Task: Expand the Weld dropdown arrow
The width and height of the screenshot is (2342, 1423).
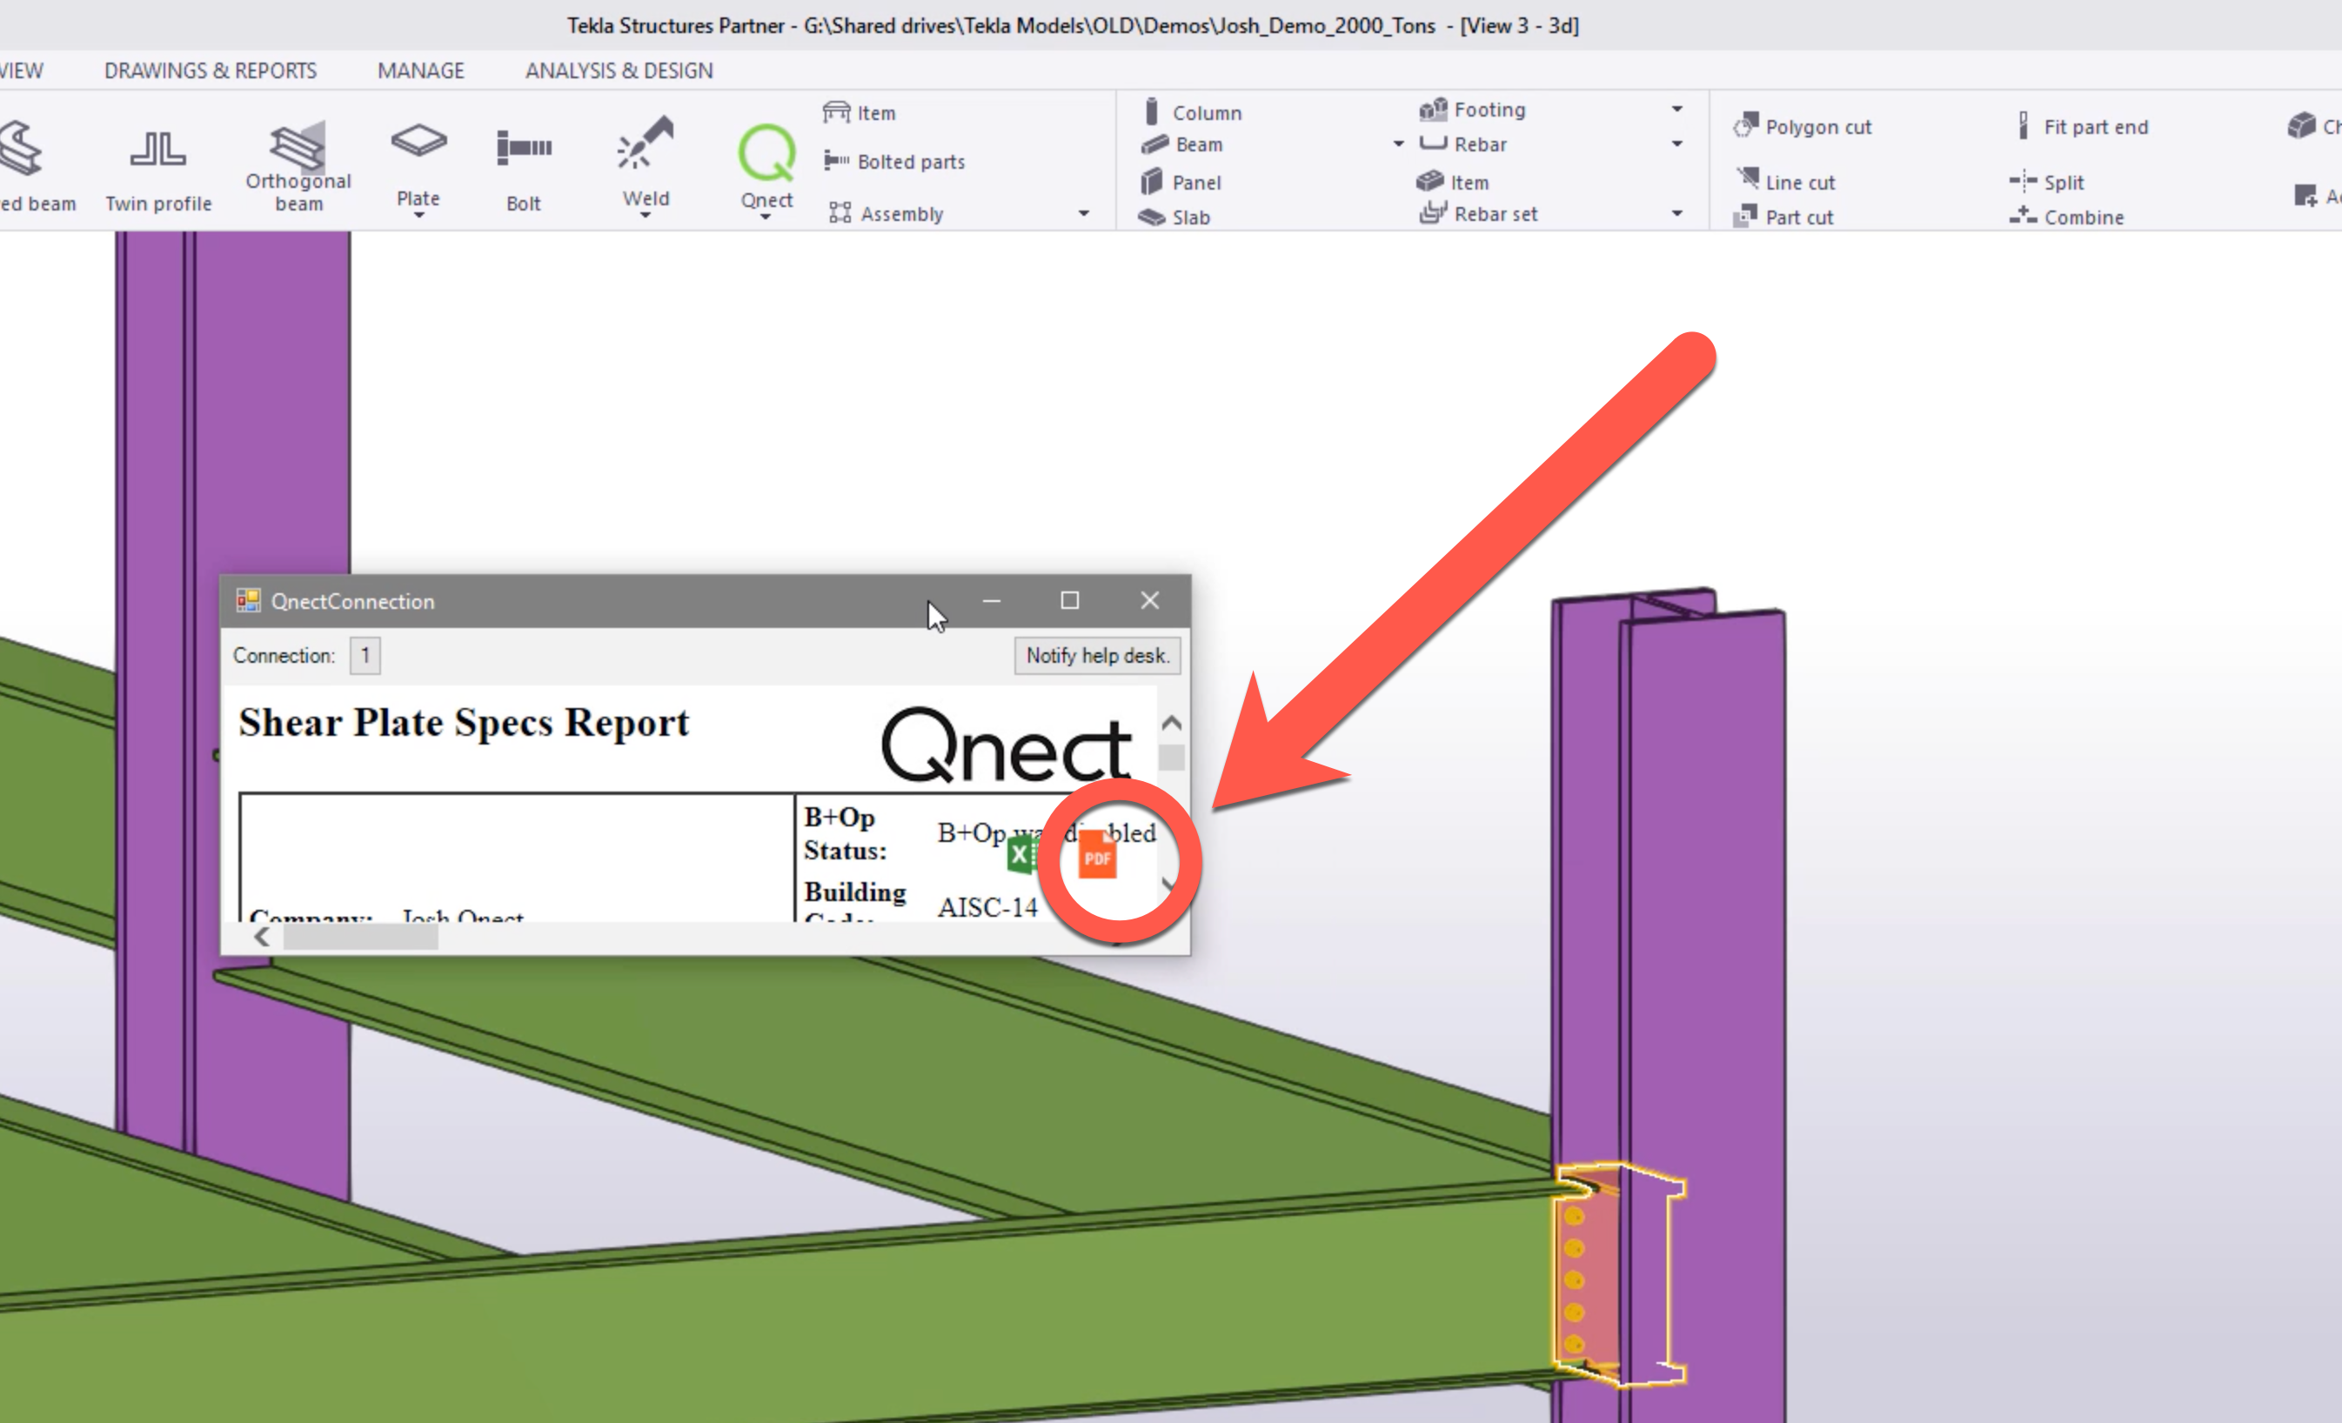Action: pyautogui.click(x=646, y=216)
